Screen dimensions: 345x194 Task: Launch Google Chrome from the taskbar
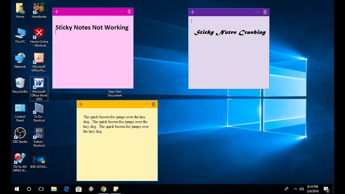click(103, 189)
